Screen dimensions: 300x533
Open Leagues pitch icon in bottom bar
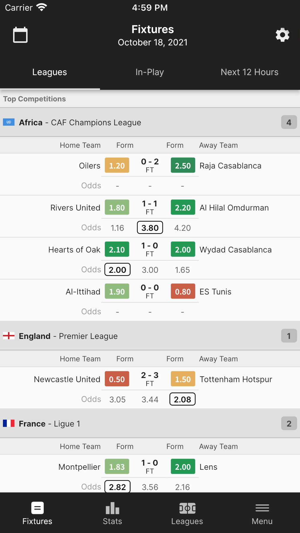(x=187, y=508)
